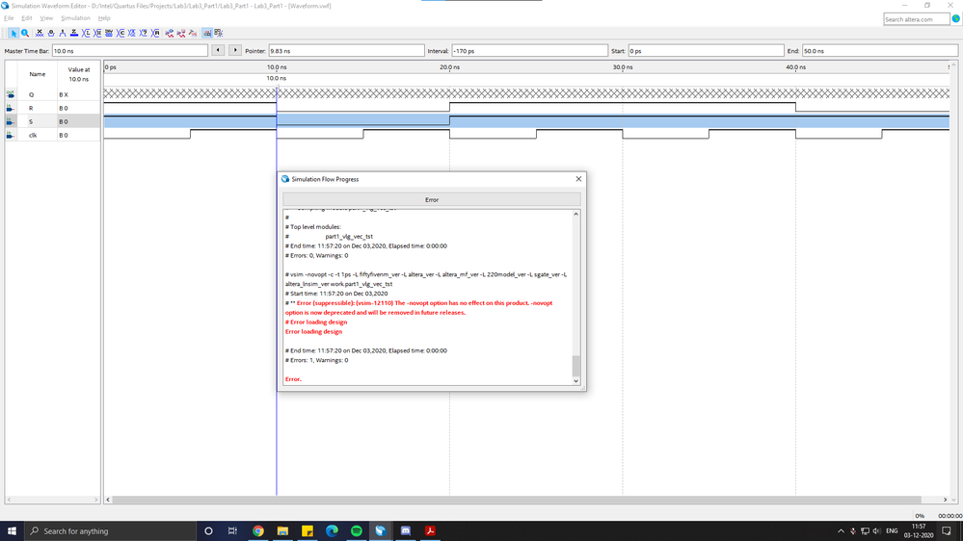Open Count Value (C) tool
This screenshot has height=541, width=963.
click(x=120, y=33)
